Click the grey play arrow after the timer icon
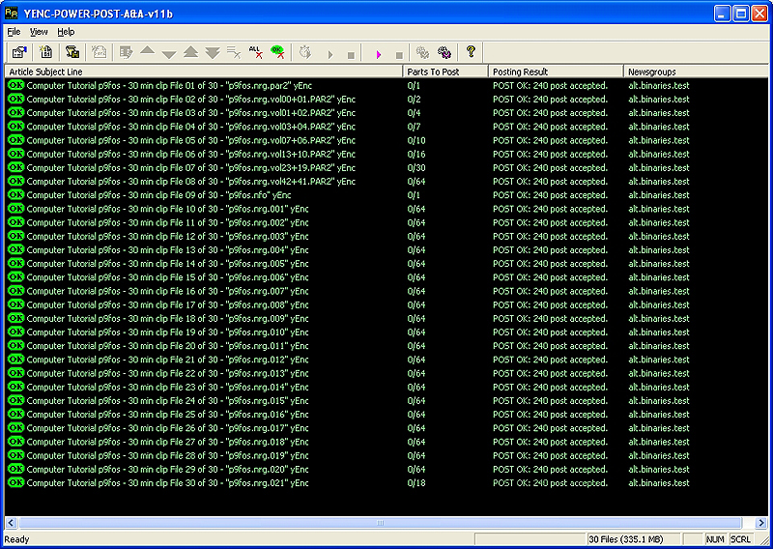The width and height of the screenshot is (773, 549). point(330,54)
